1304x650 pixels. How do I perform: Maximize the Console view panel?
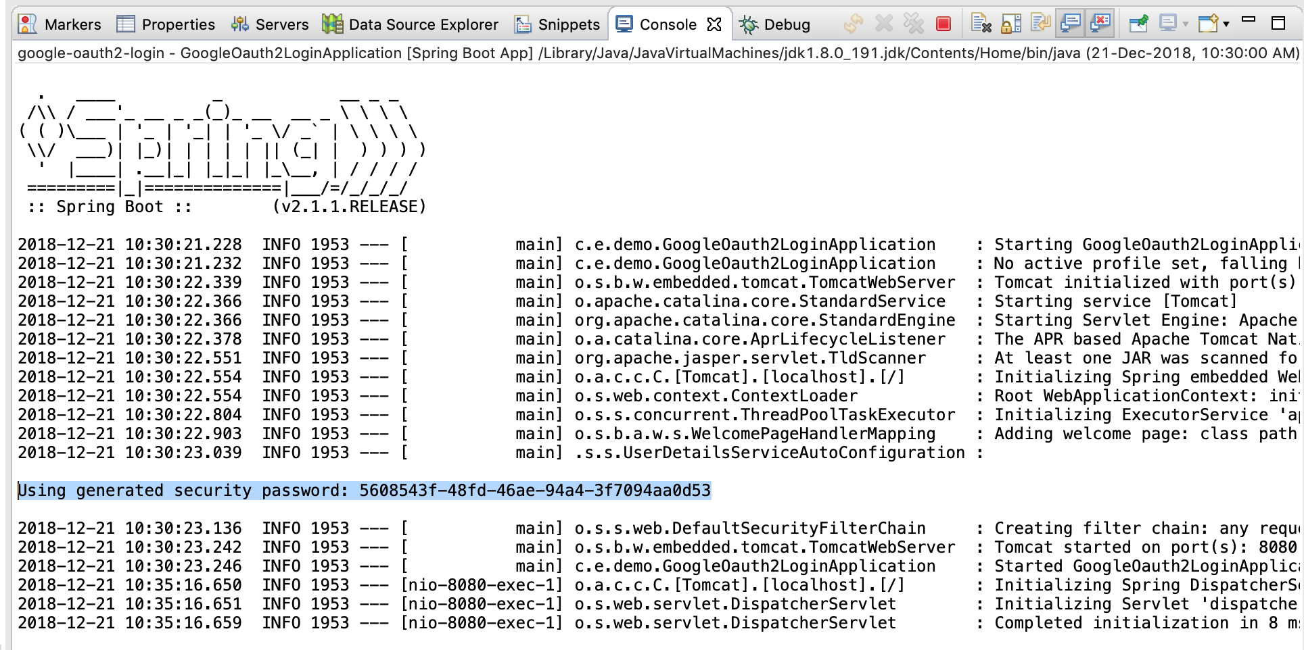tap(1278, 24)
